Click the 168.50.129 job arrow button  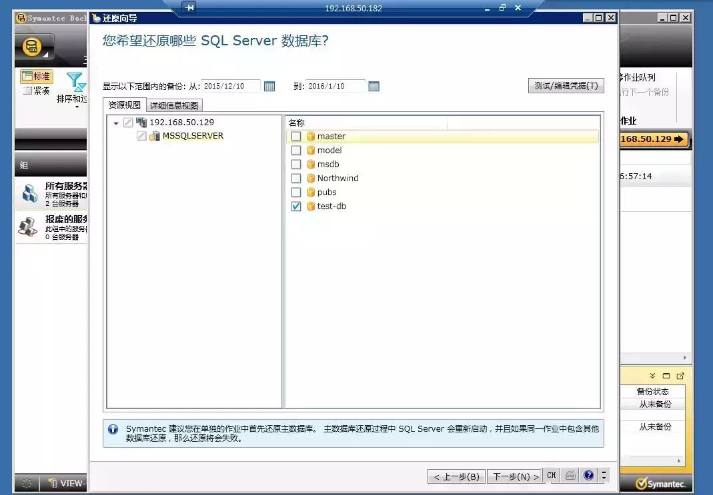[x=654, y=139]
